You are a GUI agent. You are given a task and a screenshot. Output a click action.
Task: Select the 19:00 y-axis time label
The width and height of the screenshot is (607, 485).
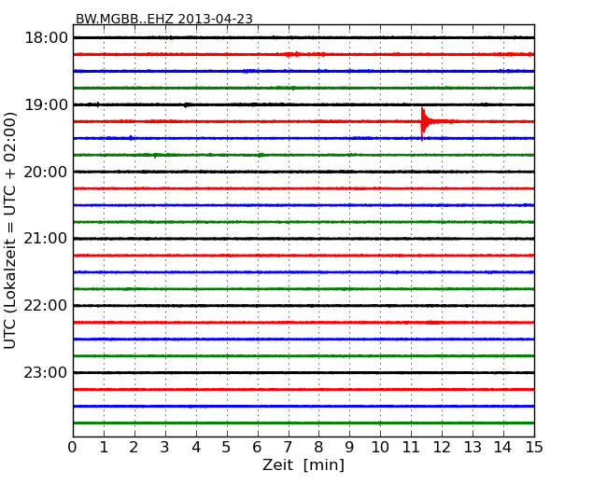tap(46, 104)
